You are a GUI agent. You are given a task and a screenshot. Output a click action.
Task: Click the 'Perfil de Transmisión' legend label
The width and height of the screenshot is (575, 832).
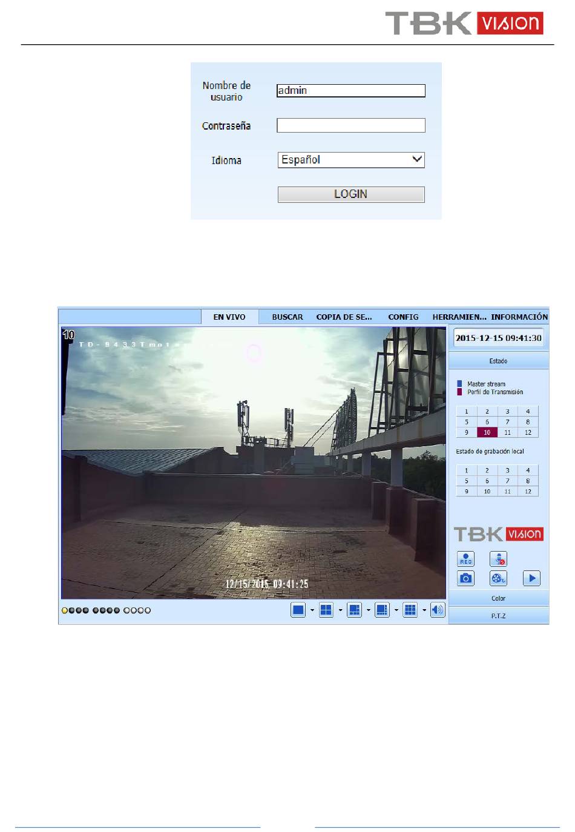[x=495, y=392]
